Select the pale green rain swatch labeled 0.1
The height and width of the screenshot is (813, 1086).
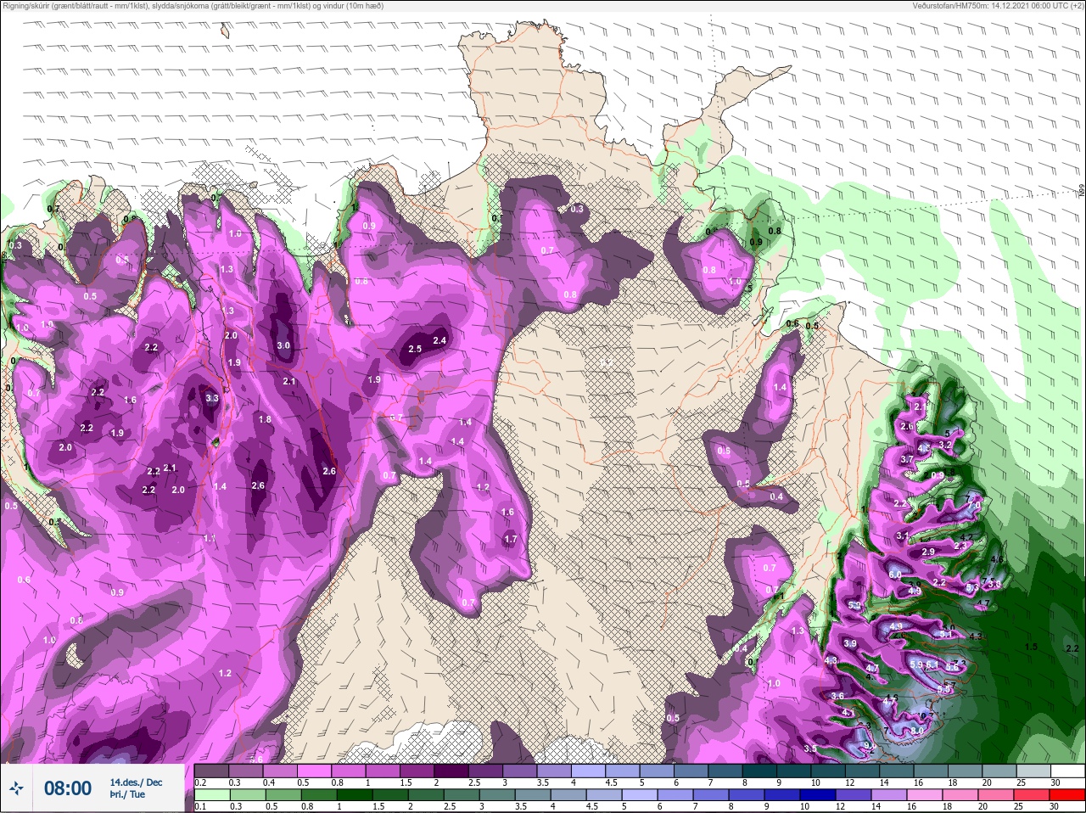tap(212, 795)
